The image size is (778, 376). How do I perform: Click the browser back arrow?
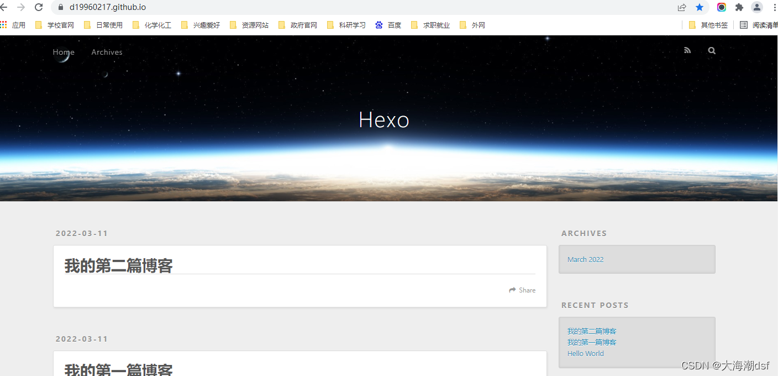coord(3,7)
